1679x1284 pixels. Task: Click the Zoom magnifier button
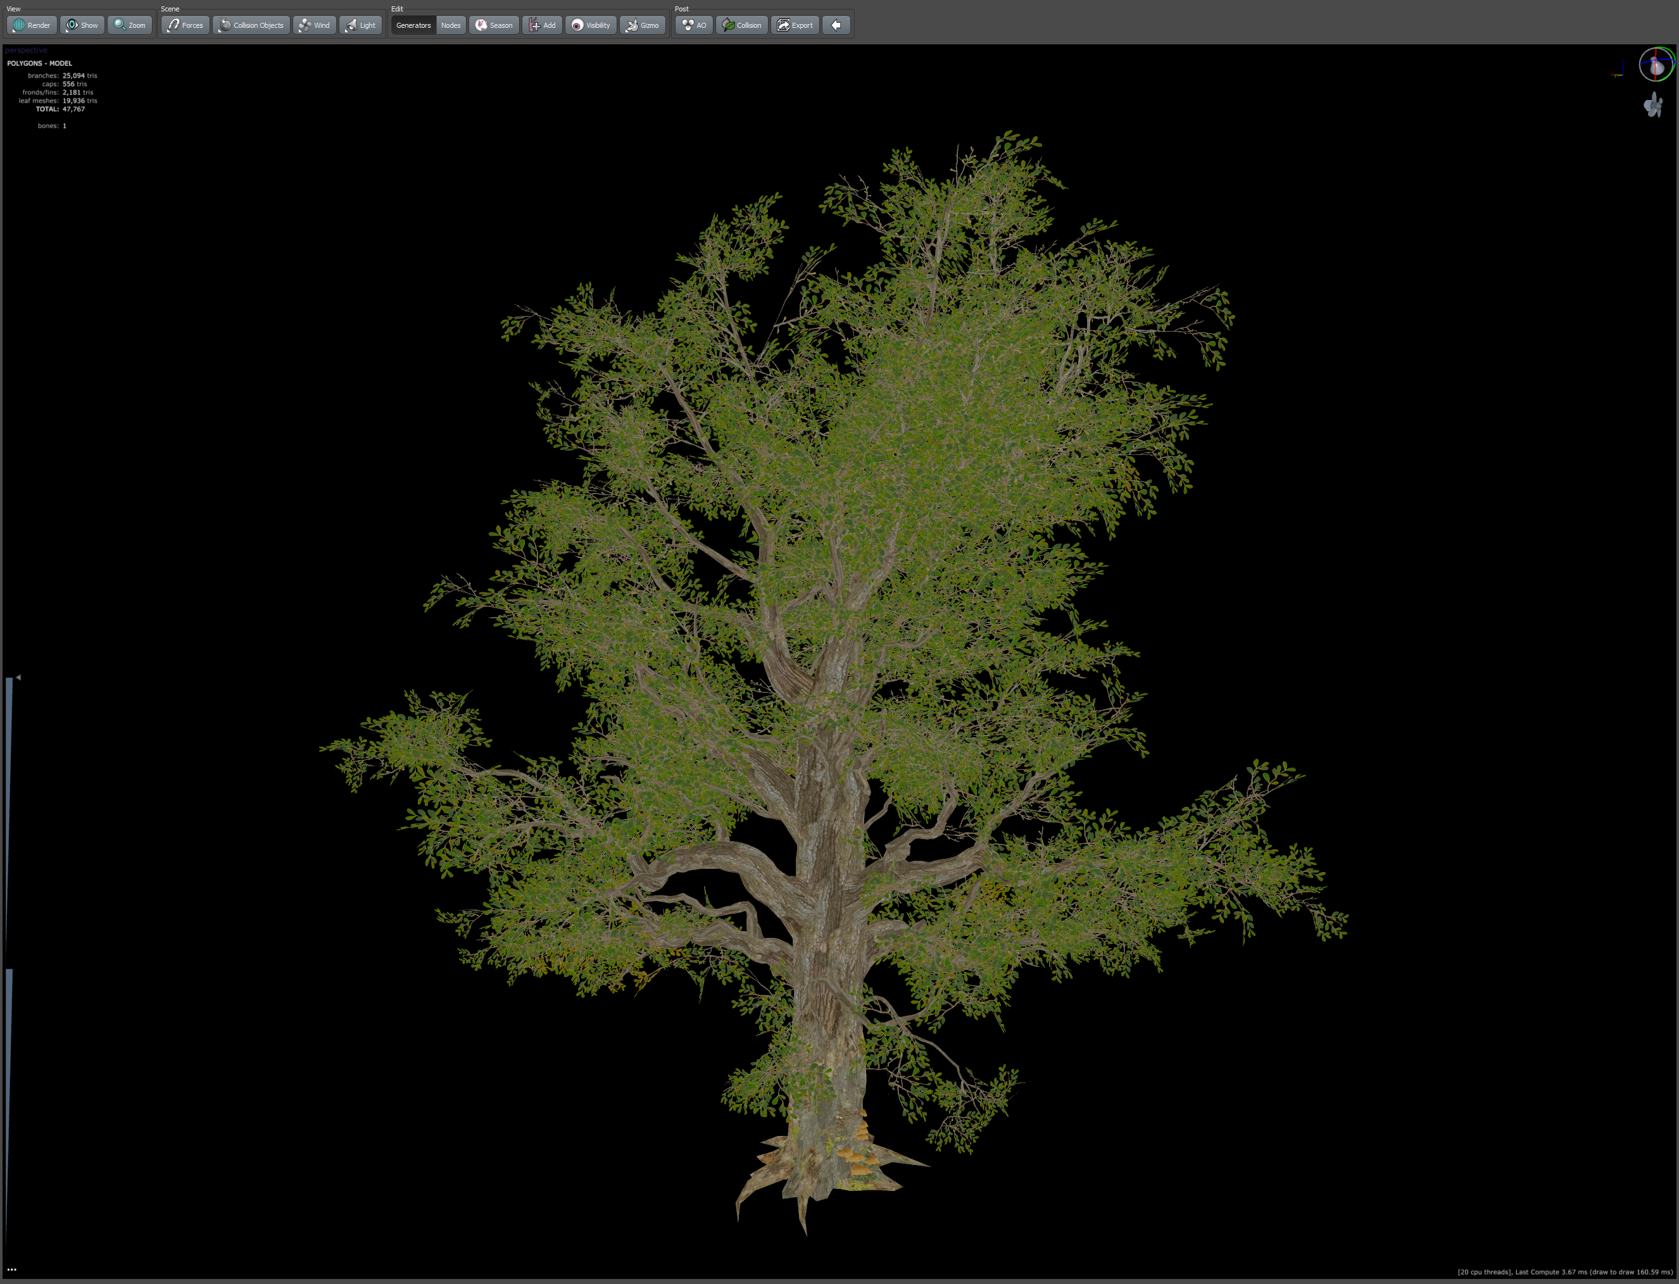tap(129, 25)
